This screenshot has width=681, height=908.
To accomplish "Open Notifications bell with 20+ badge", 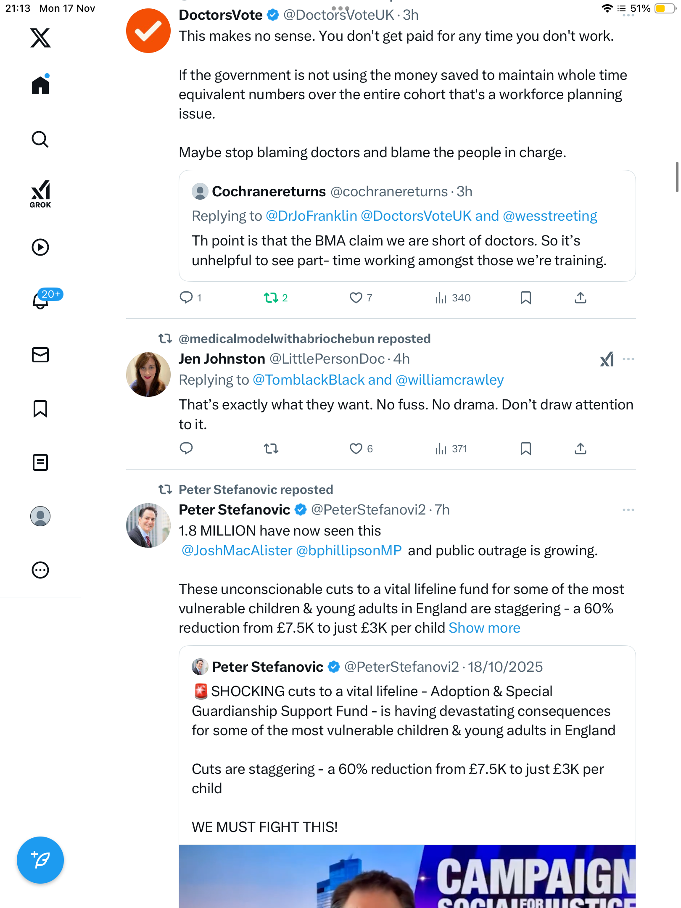I will pyautogui.click(x=41, y=301).
